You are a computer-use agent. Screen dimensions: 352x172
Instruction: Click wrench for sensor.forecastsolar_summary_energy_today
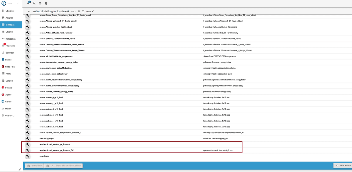[x=27, y=62]
